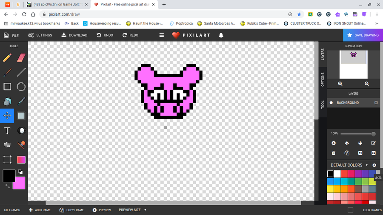
Task: Select the Eraser tool
Action: coord(21,58)
